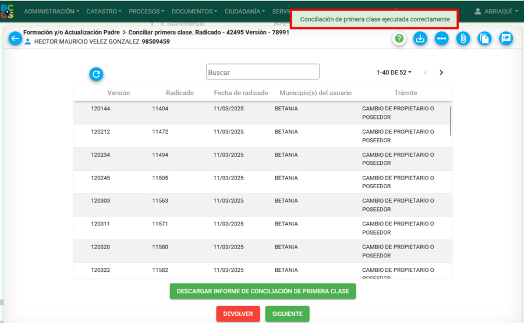Image resolution: width=524 pixels, height=323 pixels.
Task: Open the comments chat icon
Action: pyautogui.click(x=506, y=39)
